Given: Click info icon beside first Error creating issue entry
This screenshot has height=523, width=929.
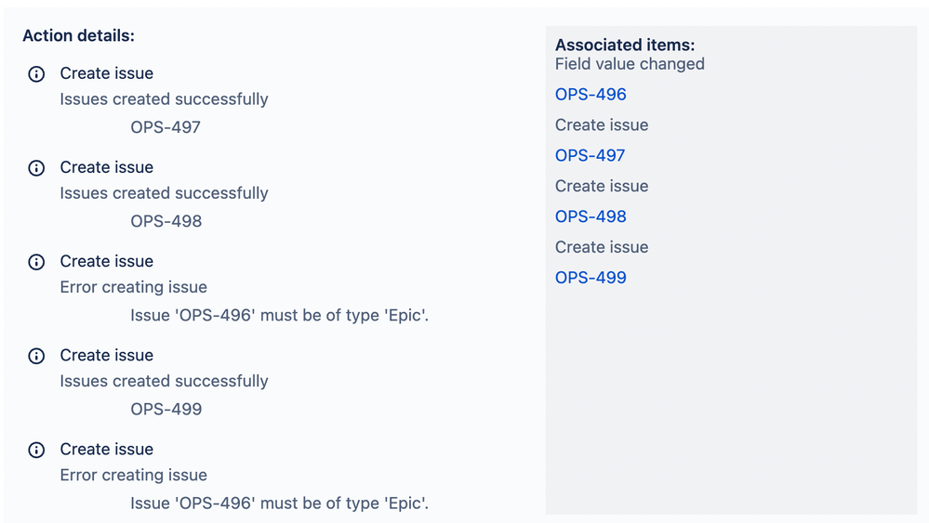Looking at the screenshot, I should tap(36, 262).
